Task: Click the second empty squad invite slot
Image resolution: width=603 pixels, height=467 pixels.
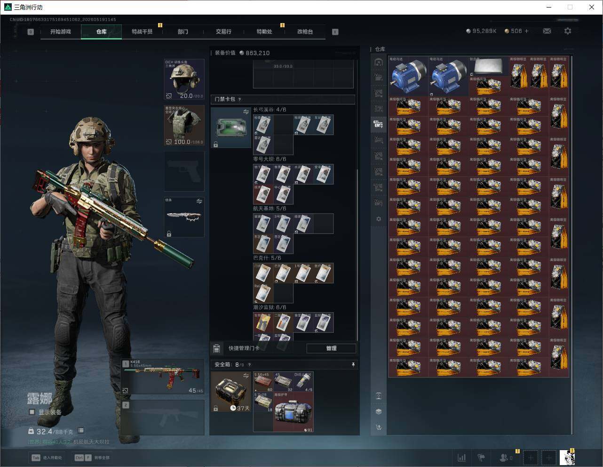Action: click(548, 457)
